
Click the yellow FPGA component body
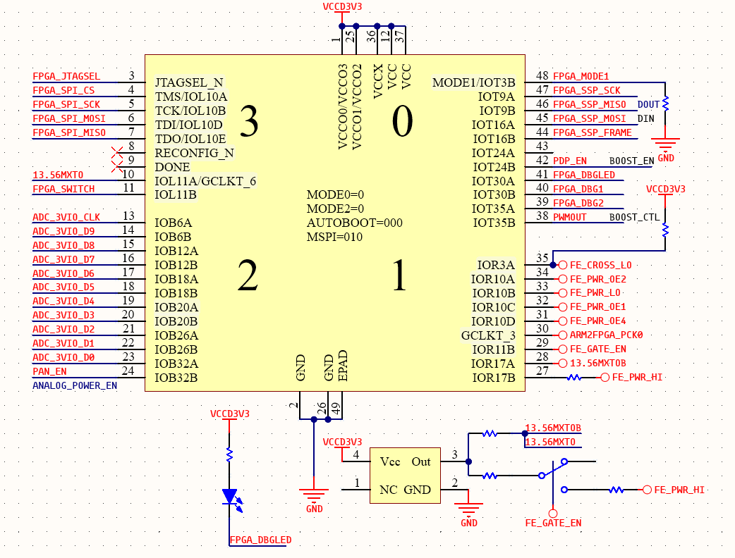(x=334, y=223)
